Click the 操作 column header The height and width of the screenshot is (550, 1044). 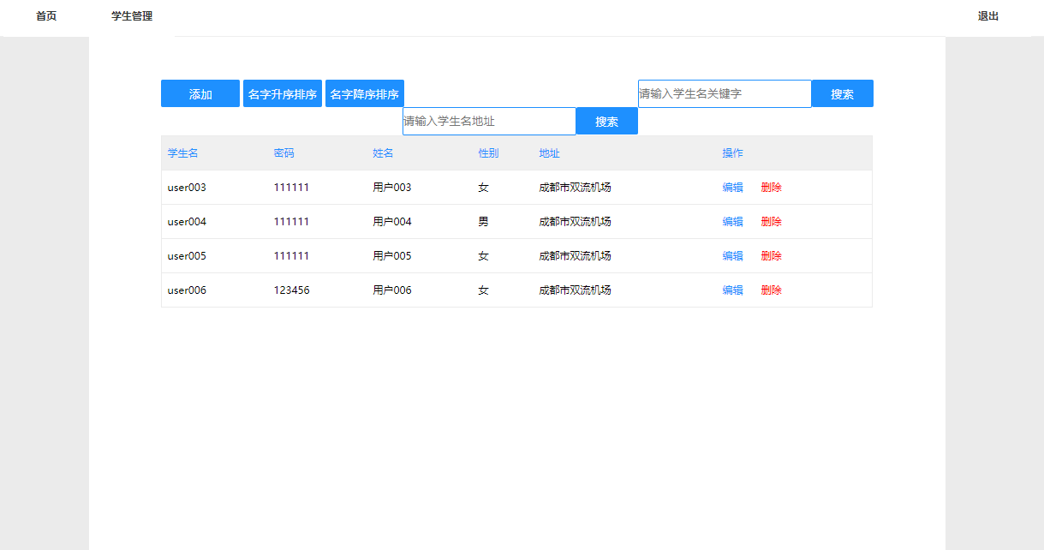pos(731,152)
